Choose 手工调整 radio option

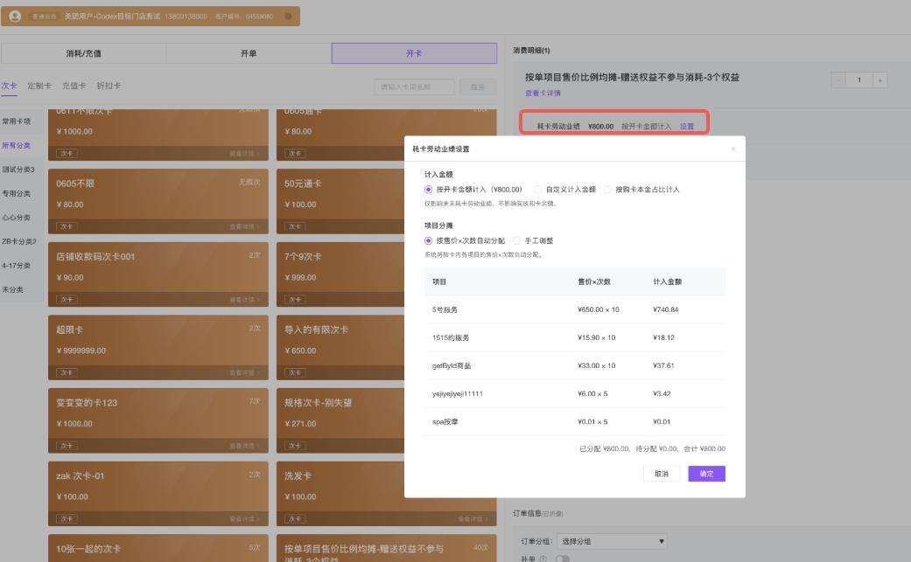(516, 240)
